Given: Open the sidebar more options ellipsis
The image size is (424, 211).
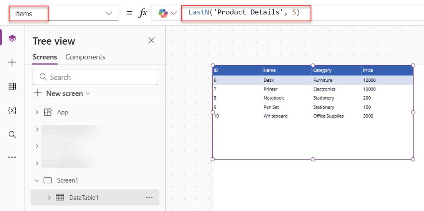Looking at the screenshot, I should [12, 157].
